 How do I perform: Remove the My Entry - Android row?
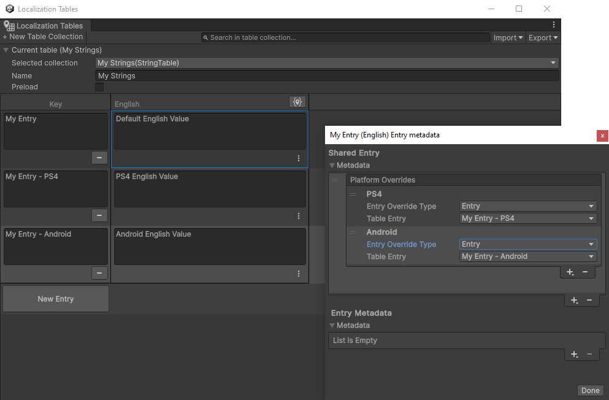tap(99, 273)
